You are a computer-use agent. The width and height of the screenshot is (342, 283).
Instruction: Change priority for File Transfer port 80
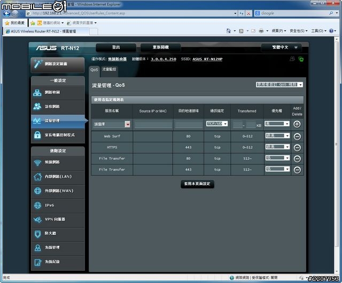[x=277, y=158]
